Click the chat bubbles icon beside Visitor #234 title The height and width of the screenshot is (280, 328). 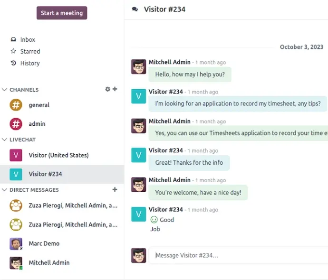click(135, 9)
